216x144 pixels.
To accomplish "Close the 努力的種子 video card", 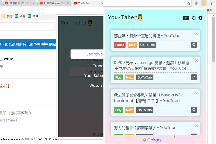I will pos(197,126).
